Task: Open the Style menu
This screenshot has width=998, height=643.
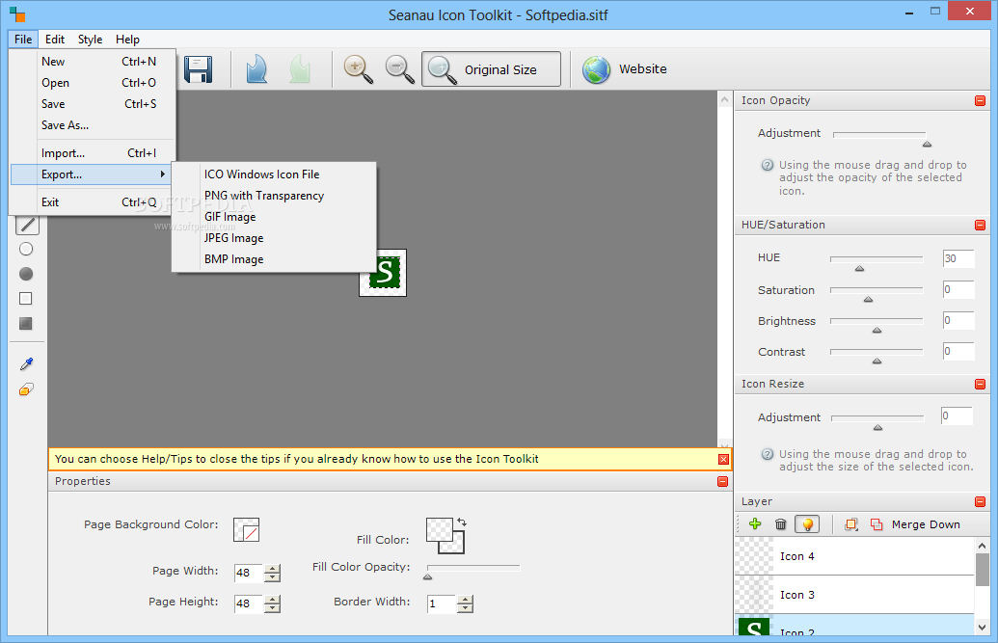Action: pyautogui.click(x=90, y=39)
